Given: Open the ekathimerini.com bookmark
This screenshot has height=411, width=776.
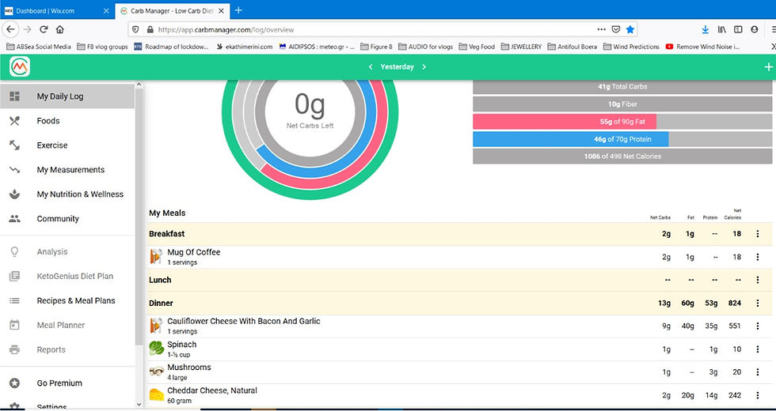Looking at the screenshot, I should coord(245,47).
